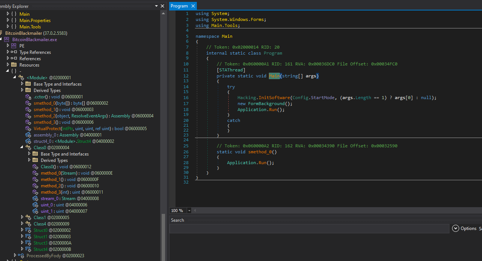Close the Assembly Explorer panel

click(162, 6)
